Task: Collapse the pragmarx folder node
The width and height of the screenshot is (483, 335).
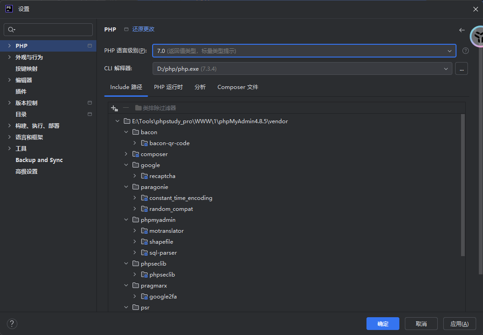Action: click(x=126, y=285)
